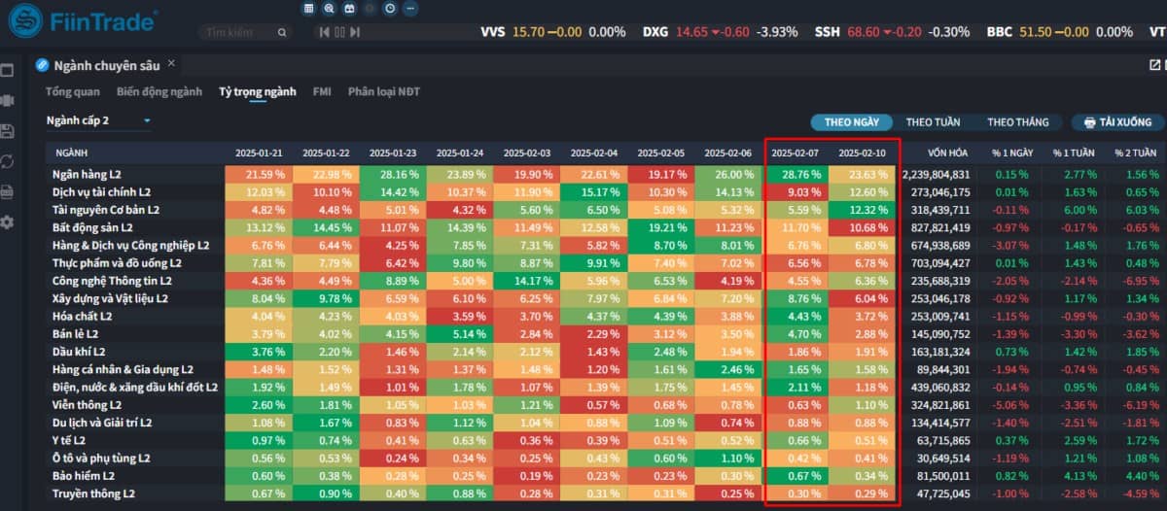Select THEO NGÀY daily view
This screenshot has height=511, width=1167.
click(x=852, y=122)
